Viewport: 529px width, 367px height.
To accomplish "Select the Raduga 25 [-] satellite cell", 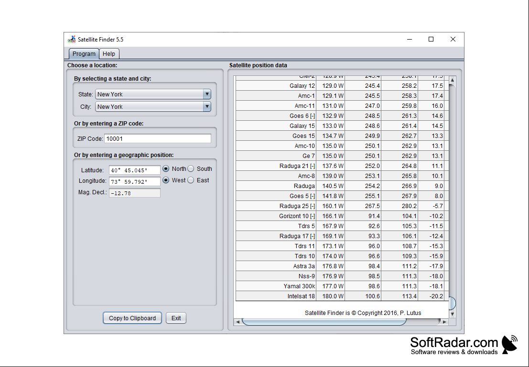I will point(276,206).
